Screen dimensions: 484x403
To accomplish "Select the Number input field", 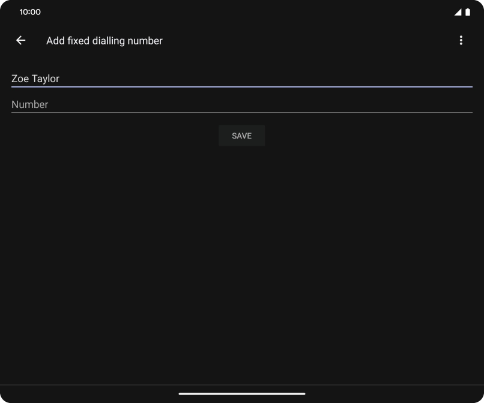I will (x=241, y=104).
